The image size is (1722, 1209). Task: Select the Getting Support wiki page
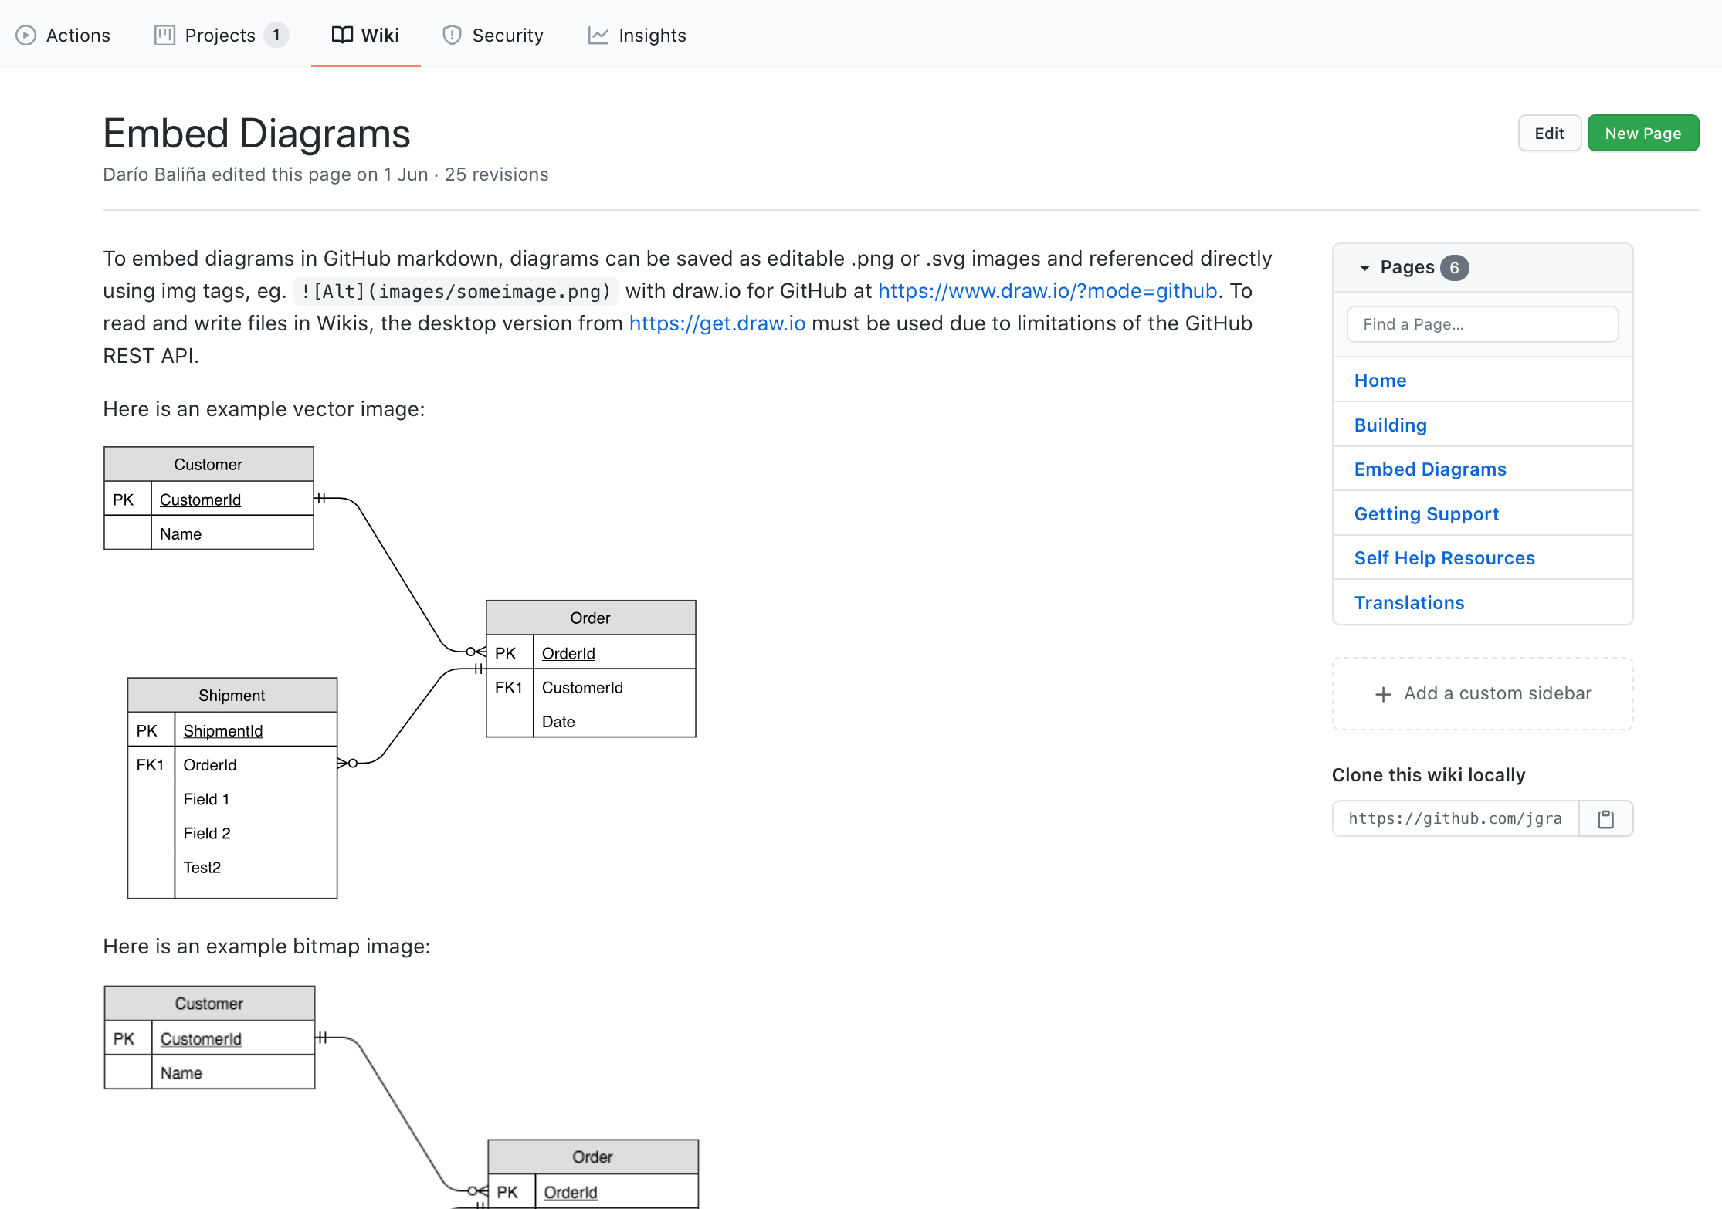pyautogui.click(x=1426, y=513)
